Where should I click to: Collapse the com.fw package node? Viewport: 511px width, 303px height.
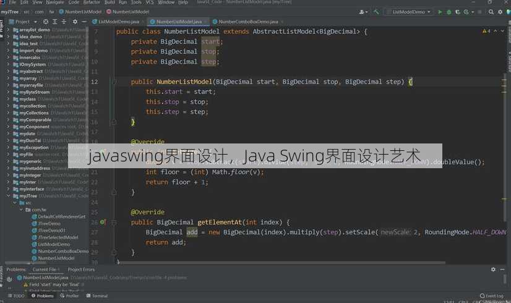pyautogui.click(x=21, y=210)
